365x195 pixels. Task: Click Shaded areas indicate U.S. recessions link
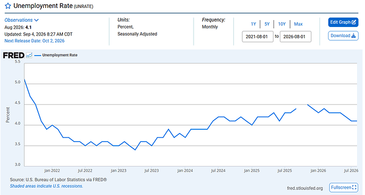(x=47, y=186)
